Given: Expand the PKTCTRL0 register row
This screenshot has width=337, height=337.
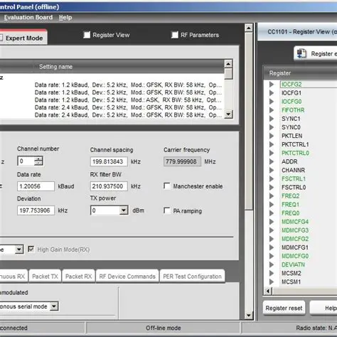Looking at the screenshot, I should [x=272, y=153].
